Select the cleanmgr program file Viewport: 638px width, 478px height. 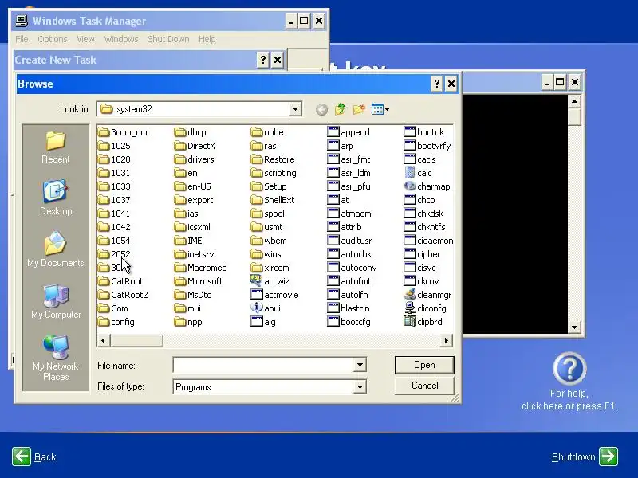click(x=428, y=295)
